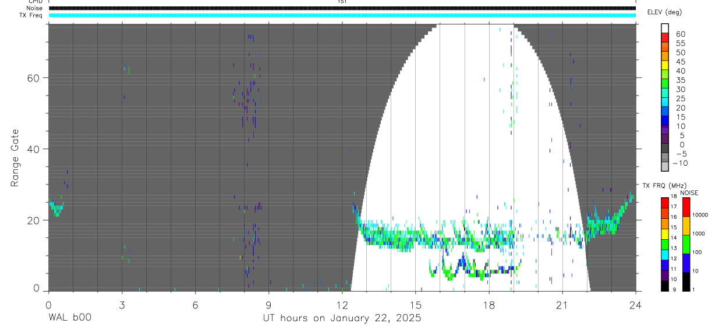Click the "Noise" row label at top left
Viewport: 715px width, 330px height.
(x=34, y=8)
